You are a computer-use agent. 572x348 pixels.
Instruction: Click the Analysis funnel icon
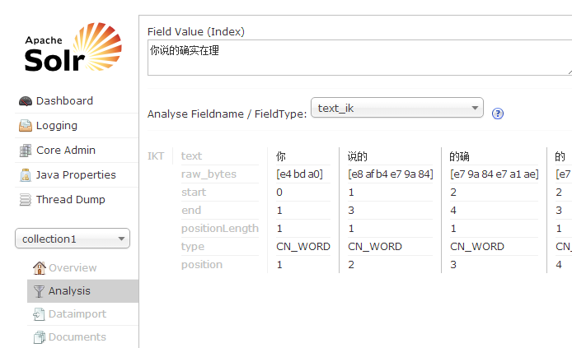click(39, 291)
